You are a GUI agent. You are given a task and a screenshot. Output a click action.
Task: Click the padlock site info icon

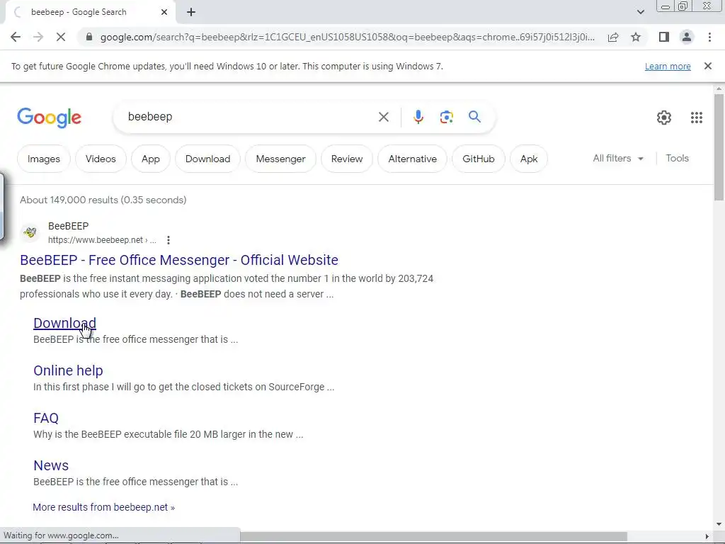89,37
